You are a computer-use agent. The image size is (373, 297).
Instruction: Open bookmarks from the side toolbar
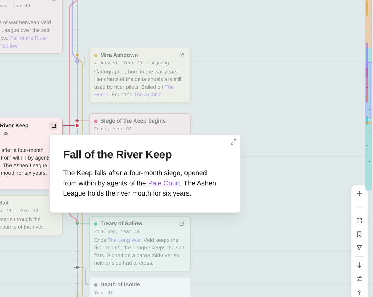tap(359, 234)
